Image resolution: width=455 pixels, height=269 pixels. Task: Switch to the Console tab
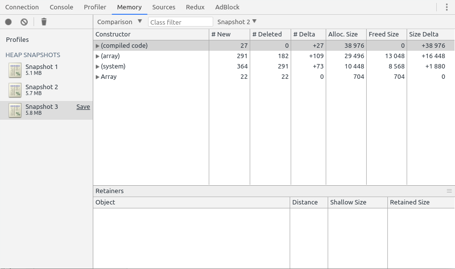click(61, 7)
